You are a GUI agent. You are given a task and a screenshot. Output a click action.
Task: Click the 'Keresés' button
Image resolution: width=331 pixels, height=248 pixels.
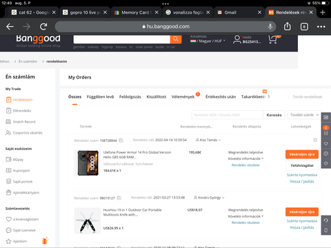tap(274, 115)
